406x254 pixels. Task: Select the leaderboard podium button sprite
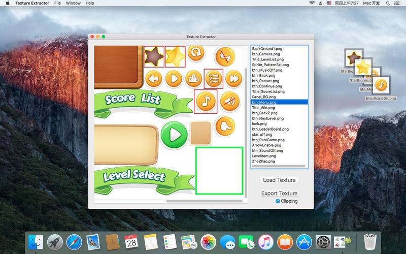pyautogui.click(x=193, y=79)
